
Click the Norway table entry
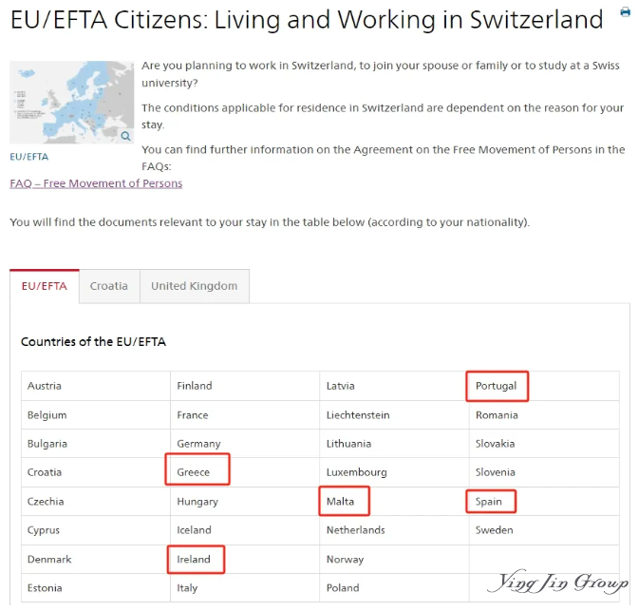[345, 560]
